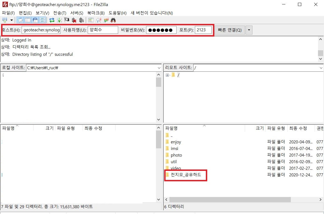Open the 로컬 사이트 path dropdown

[x=159, y=68]
